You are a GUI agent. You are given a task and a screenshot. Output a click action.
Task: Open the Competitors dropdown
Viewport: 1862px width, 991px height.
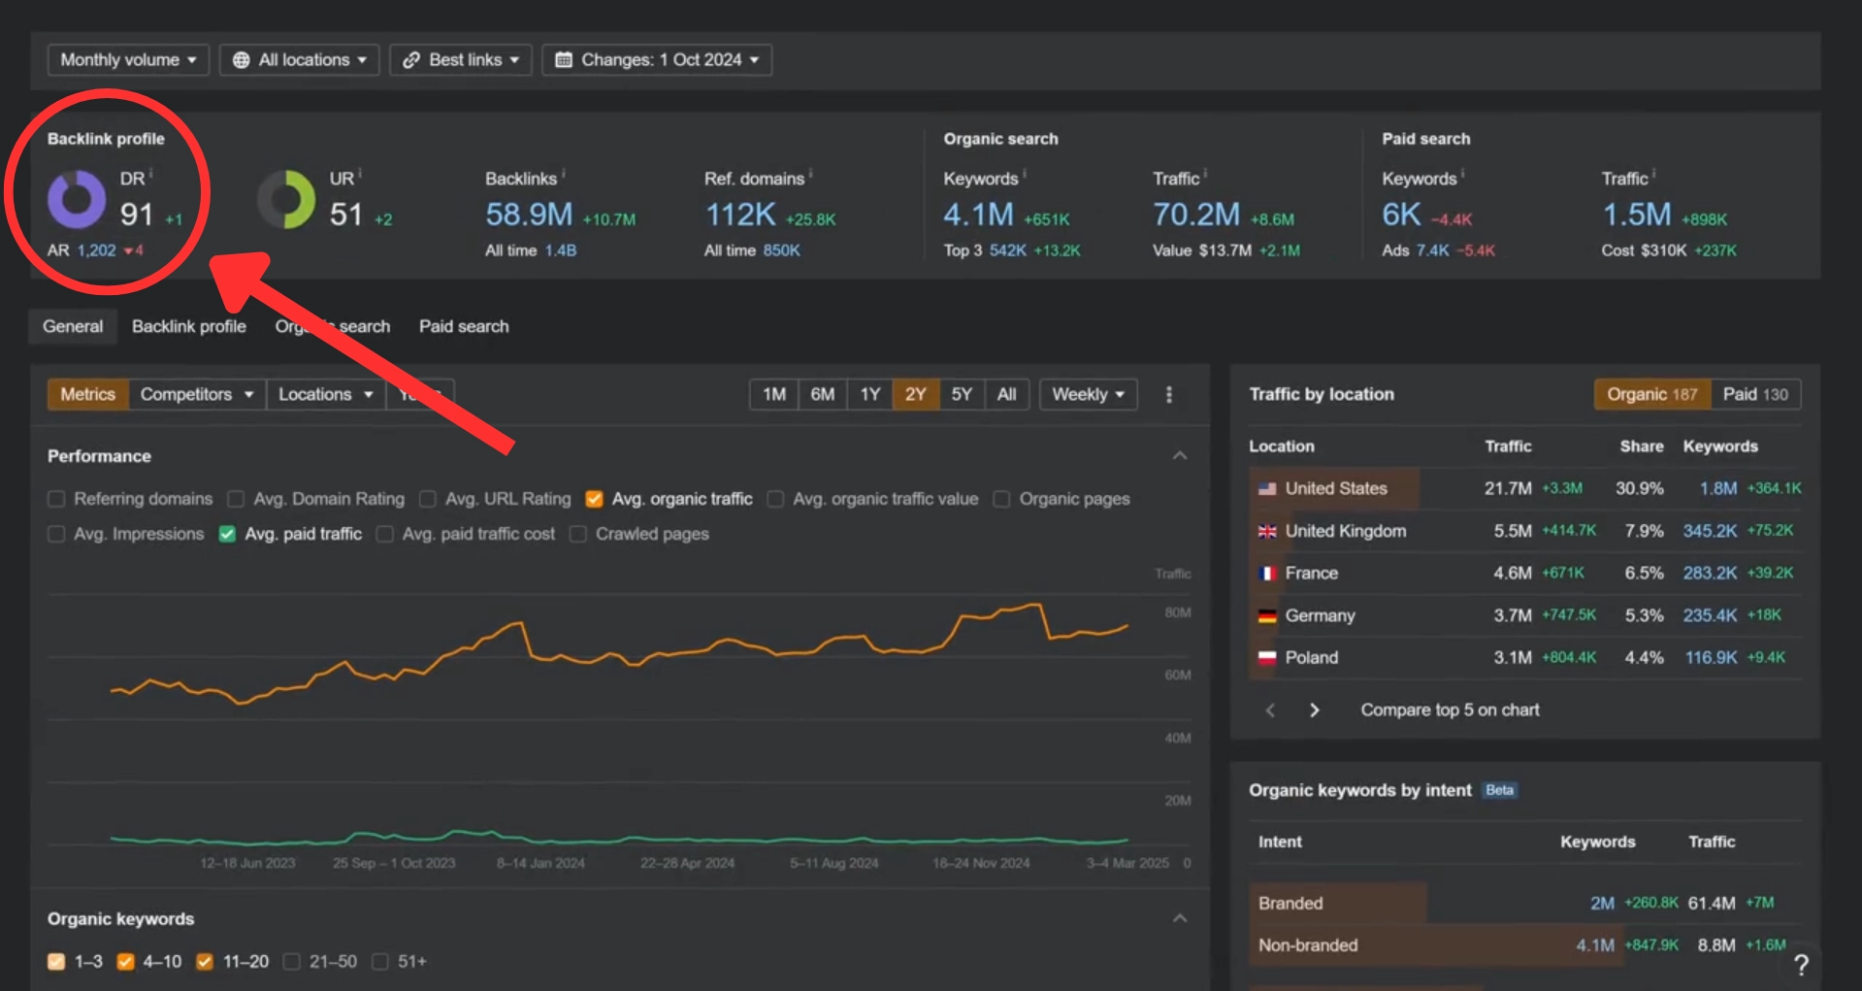[x=195, y=394]
